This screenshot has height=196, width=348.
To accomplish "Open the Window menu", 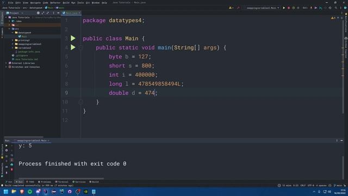I will pos(96,3).
